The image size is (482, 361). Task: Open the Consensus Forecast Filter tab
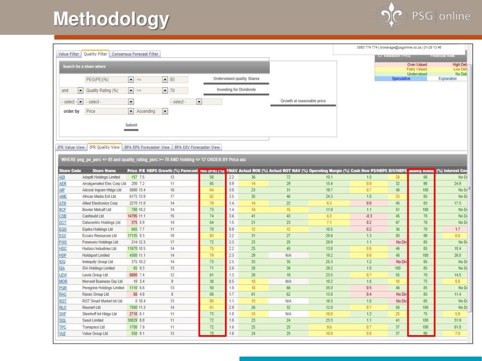pyautogui.click(x=135, y=54)
